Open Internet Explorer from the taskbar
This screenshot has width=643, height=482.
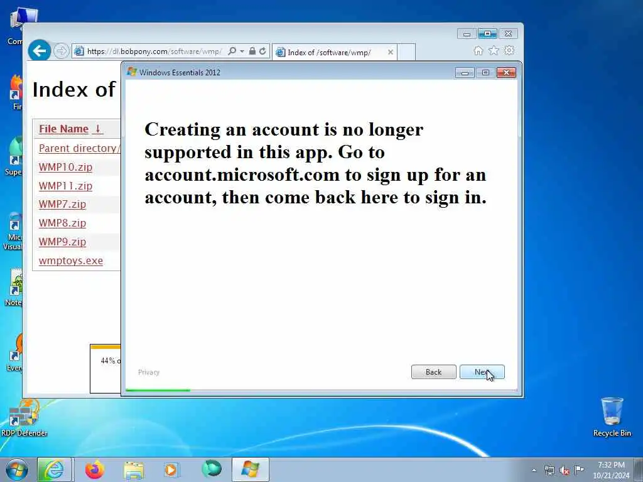point(54,469)
